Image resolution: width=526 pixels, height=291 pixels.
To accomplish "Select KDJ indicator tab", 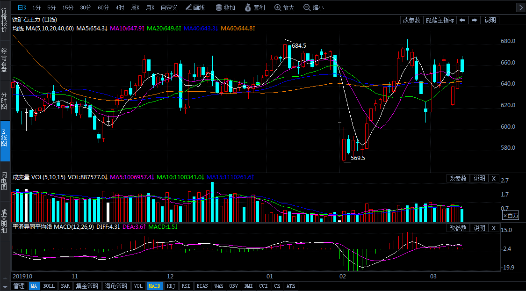I will tap(171, 286).
